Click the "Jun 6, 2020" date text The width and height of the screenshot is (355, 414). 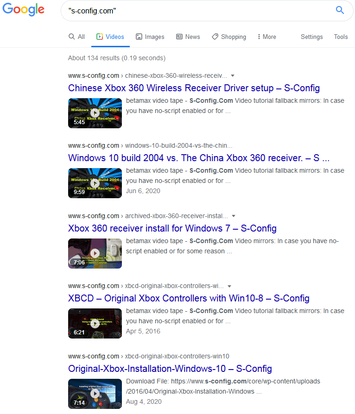(143, 191)
